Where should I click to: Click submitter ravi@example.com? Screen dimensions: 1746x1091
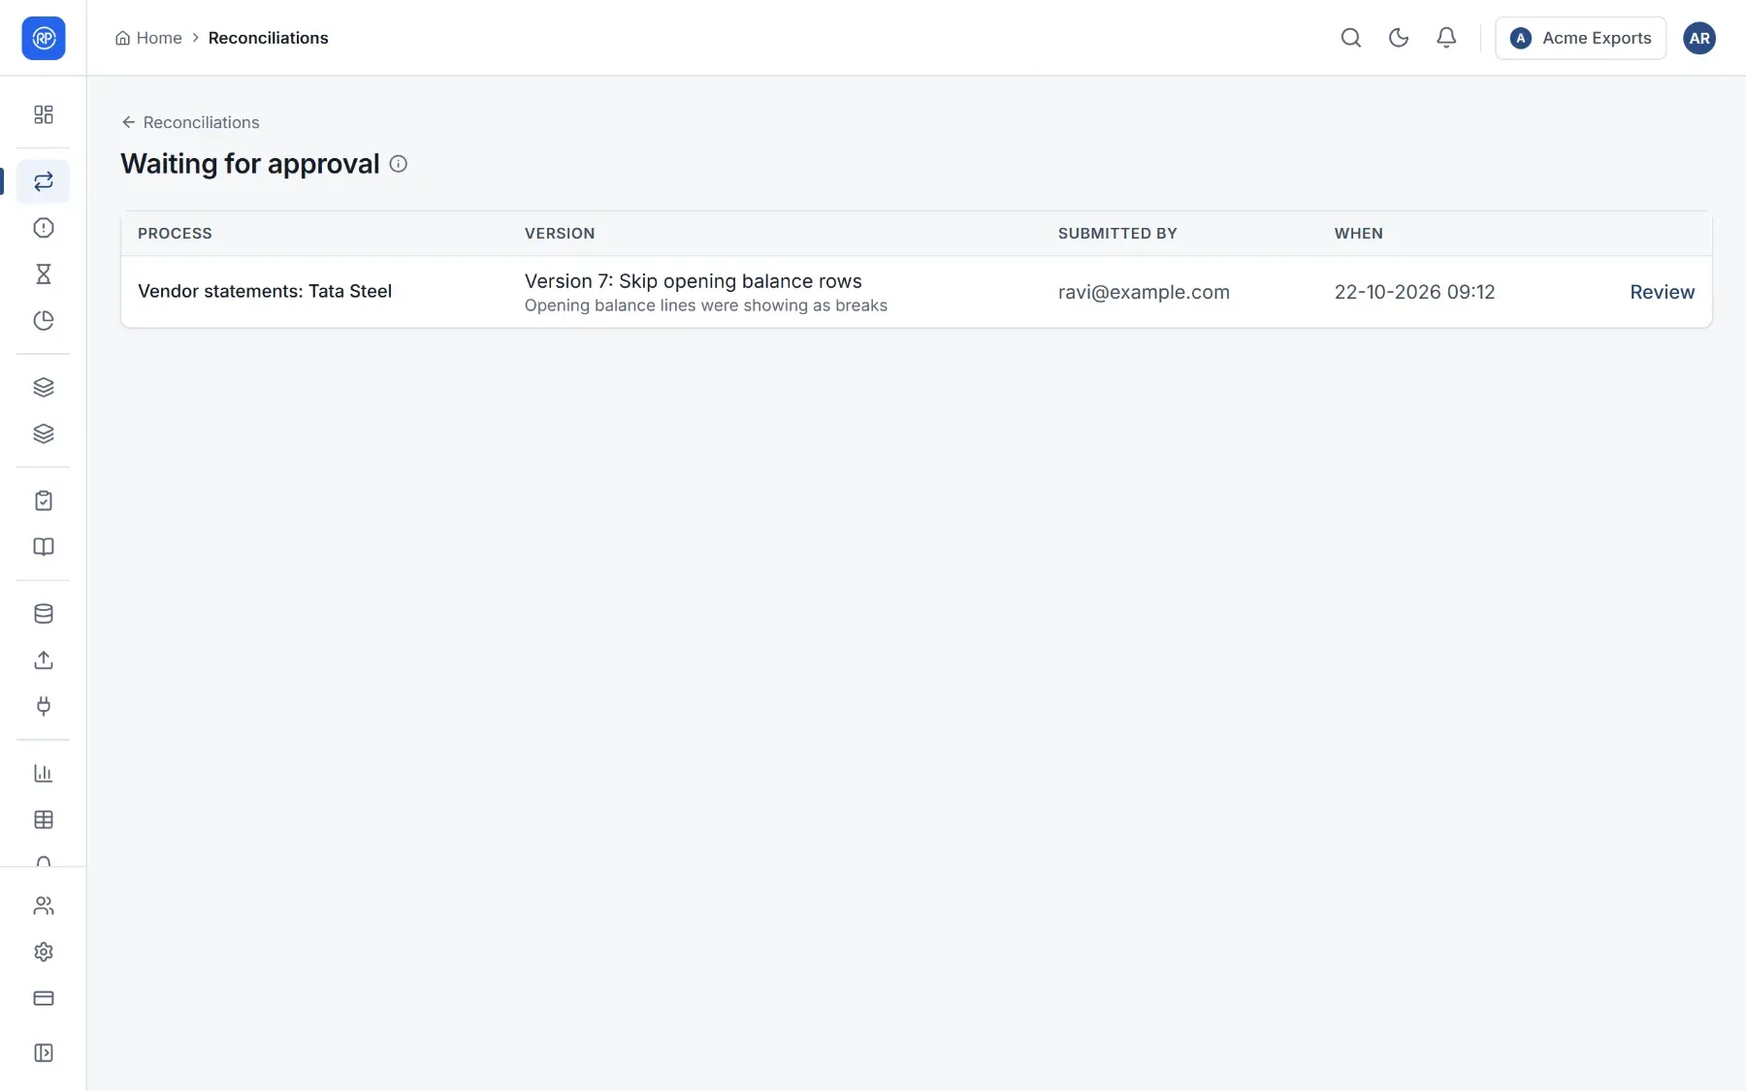click(x=1144, y=292)
